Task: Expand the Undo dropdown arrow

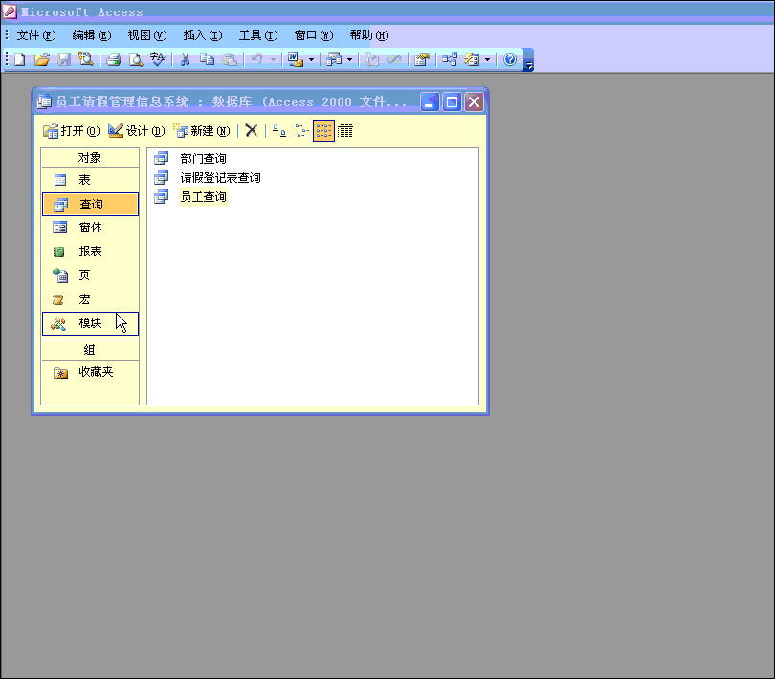Action: (273, 60)
